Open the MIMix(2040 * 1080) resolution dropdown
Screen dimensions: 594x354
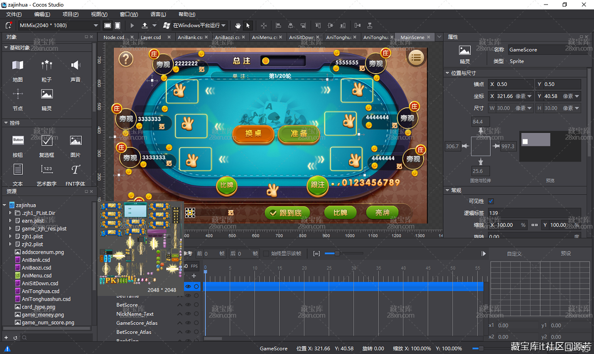coord(58,25)
